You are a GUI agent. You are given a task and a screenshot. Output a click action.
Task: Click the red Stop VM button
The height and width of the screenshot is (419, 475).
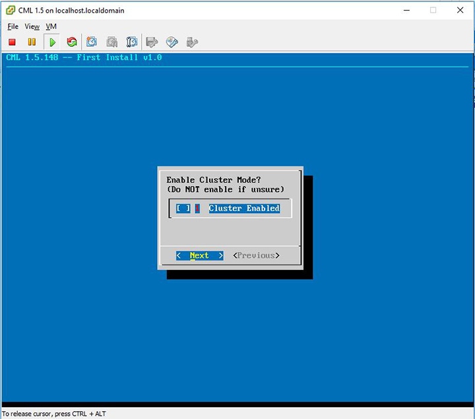(12, 42)
